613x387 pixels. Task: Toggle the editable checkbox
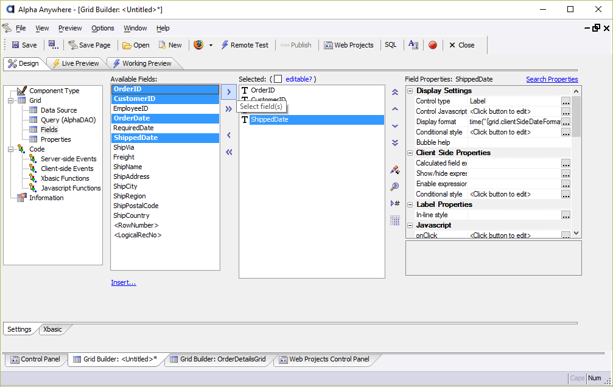pyautogui.click(x=278, y=79)
